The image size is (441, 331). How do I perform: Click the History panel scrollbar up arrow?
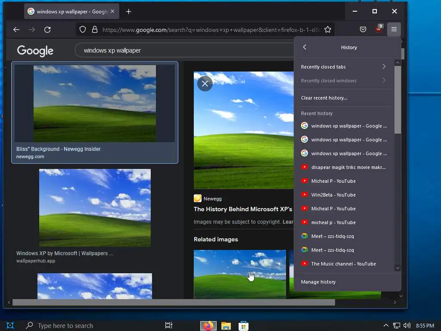398,62
